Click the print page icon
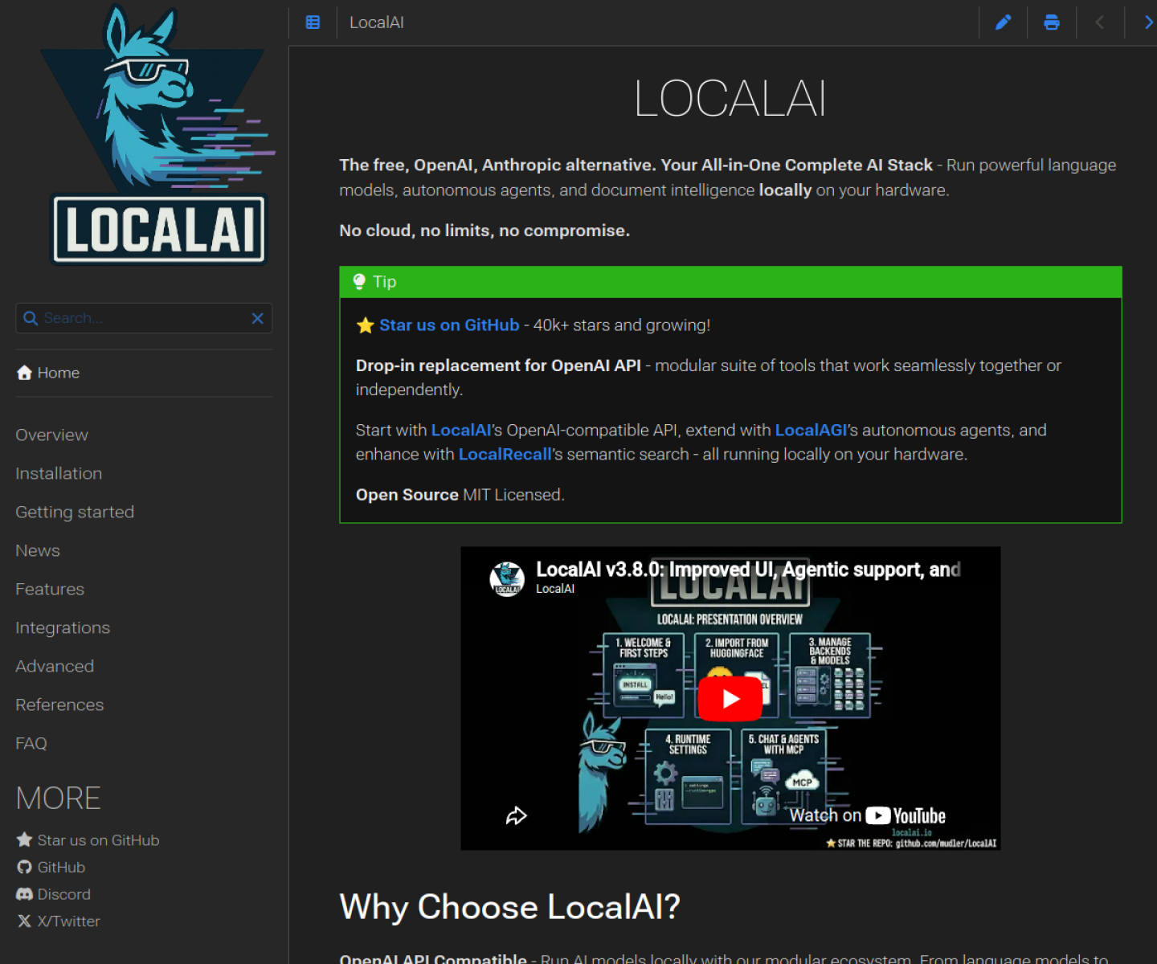This screenshot has width=1157, height=964. pyautogui.click(x=1051, y=22)
